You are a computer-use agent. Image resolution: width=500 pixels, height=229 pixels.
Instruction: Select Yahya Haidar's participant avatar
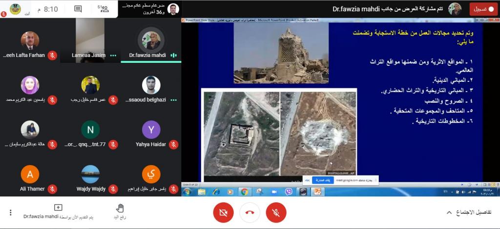[x=151, y=130]
